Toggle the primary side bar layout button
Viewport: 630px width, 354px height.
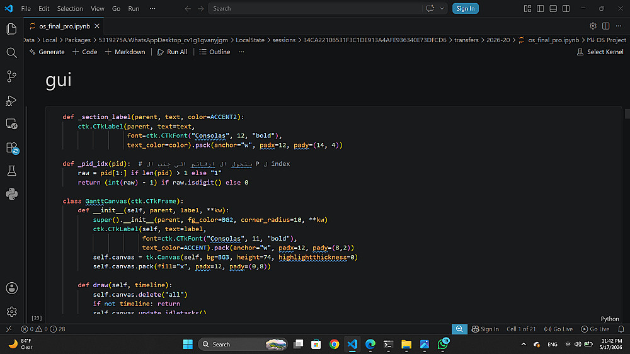pos(541,8)
